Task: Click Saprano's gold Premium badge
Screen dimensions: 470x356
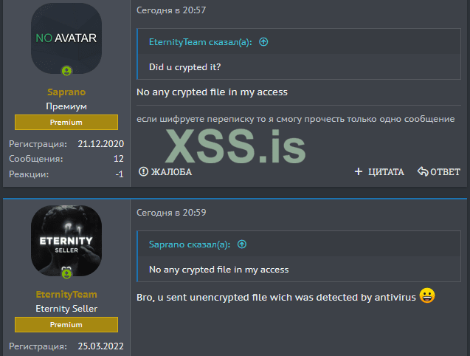Action: point(66,122)
